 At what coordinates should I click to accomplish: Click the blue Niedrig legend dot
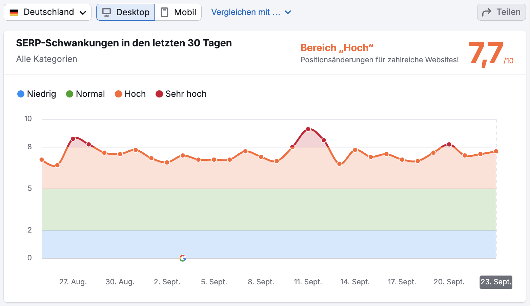[x=21, y=94]
